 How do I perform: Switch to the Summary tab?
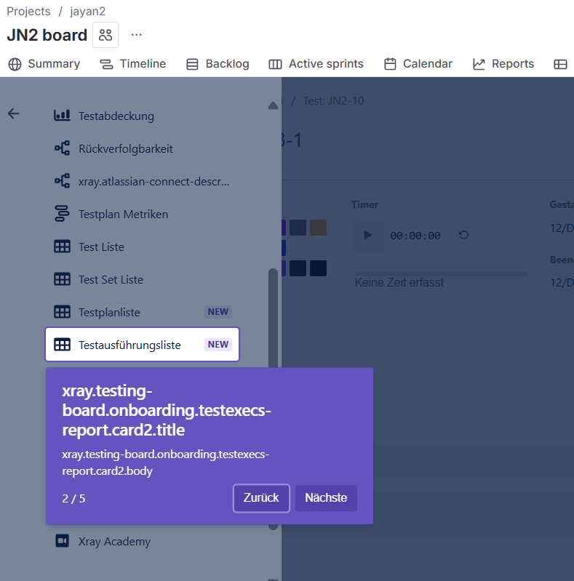pyautogui.click(x=44, y=64)
